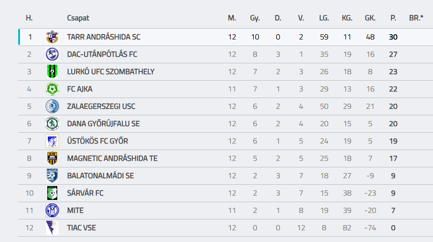Click the FC Ajka club logo
Screen dimensions: 433x242
(x=52, y=89)
